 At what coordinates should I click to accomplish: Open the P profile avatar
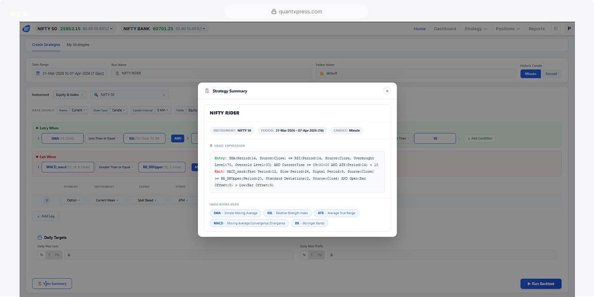569,29
